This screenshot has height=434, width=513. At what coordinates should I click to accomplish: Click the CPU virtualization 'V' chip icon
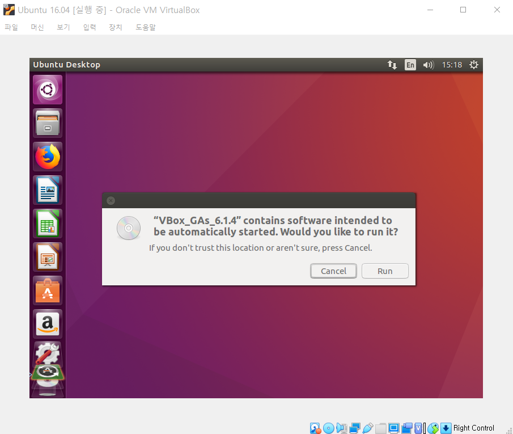(x=418, y=428)
